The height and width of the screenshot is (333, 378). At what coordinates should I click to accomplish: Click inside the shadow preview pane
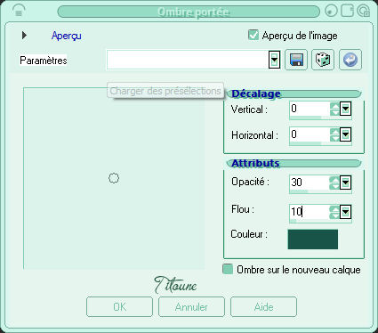114,178
